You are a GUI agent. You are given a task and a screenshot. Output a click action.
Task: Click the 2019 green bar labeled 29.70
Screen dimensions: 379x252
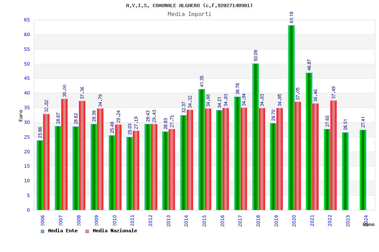pyautogui.click(x=273, y=167)
